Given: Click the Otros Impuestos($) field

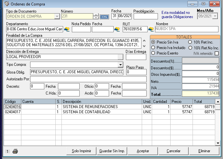Looking at the screenshot, I should click(201, 74).
